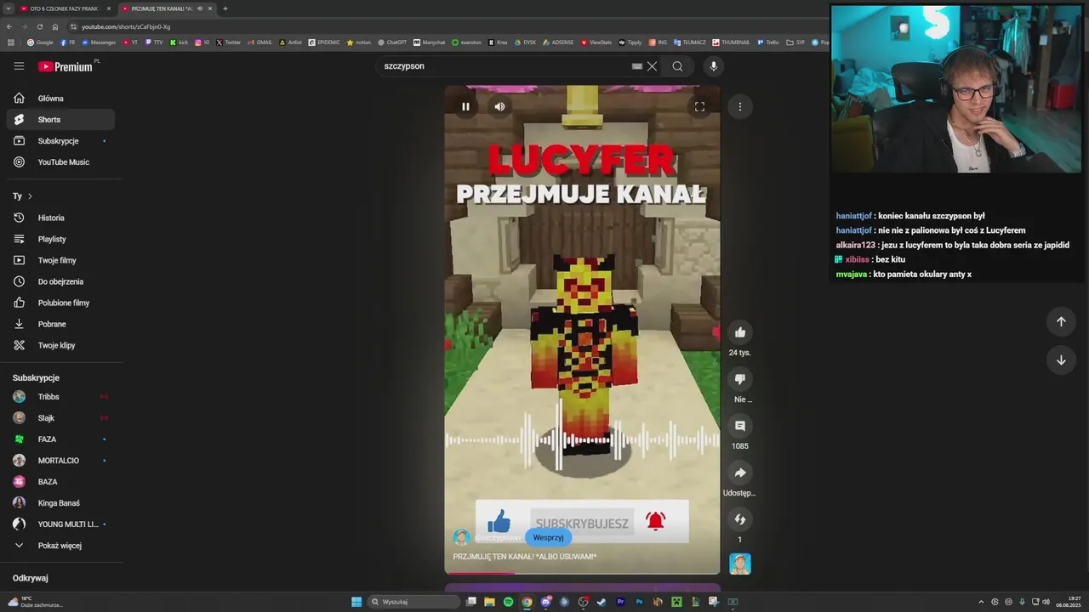
Task: Enter fullscreen on the Short
Action: coord(699,106)
